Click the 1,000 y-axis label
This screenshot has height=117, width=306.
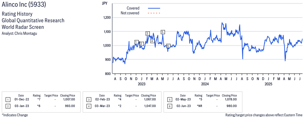point(107,46)
